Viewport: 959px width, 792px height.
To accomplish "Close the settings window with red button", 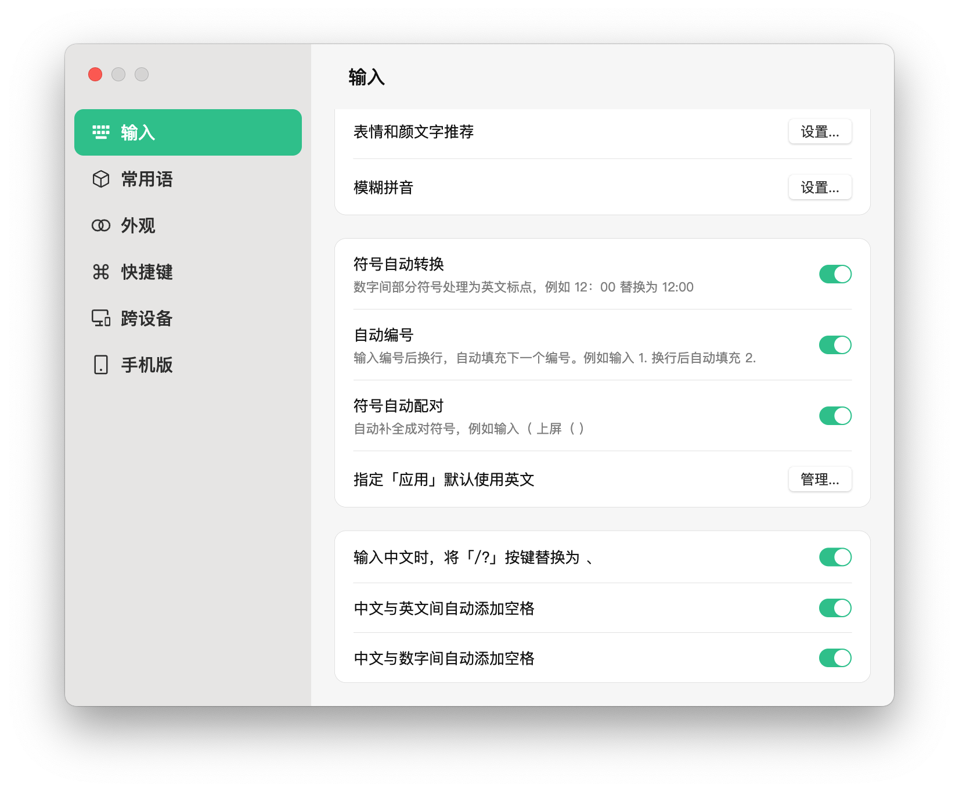I will pyautogui.click(x=95, y=74).
